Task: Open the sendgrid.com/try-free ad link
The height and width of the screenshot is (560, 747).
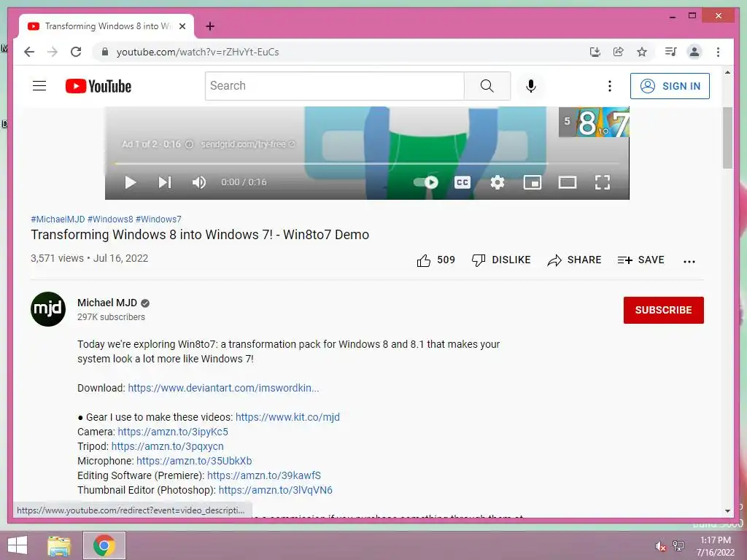Action: click(x=248, y=144)
